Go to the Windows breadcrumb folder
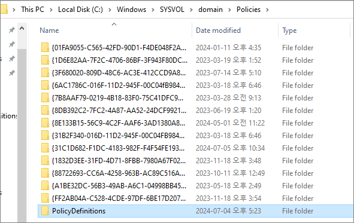The width and height of the screenshot is (354, 223). 131,10
